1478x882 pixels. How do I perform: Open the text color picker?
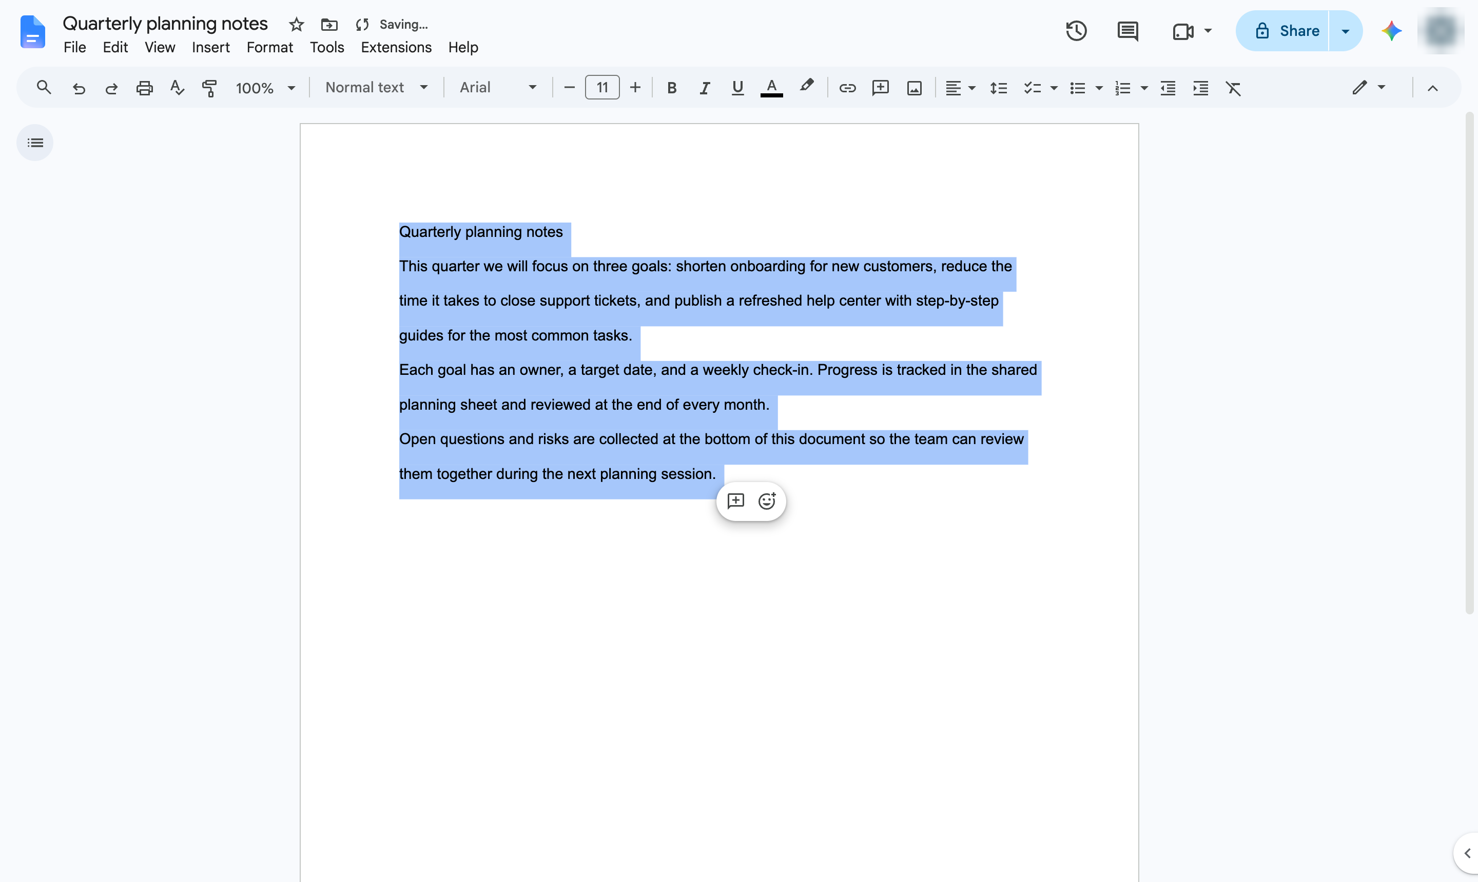tap(771, 88)
